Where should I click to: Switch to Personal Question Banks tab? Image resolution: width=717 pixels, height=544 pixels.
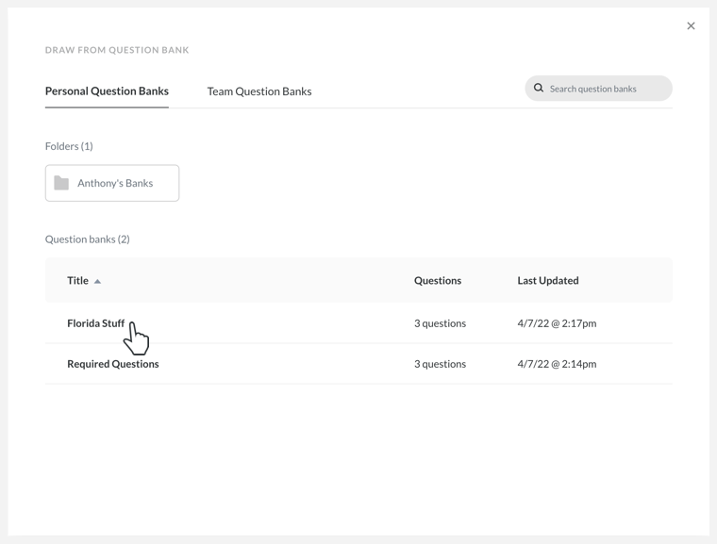(x=107, y=91)
